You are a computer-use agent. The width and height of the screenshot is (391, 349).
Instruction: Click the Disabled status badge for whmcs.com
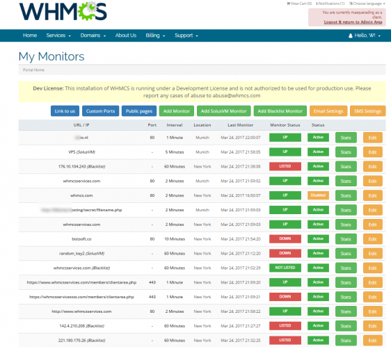pyautogui.click(x=318, y=195)
